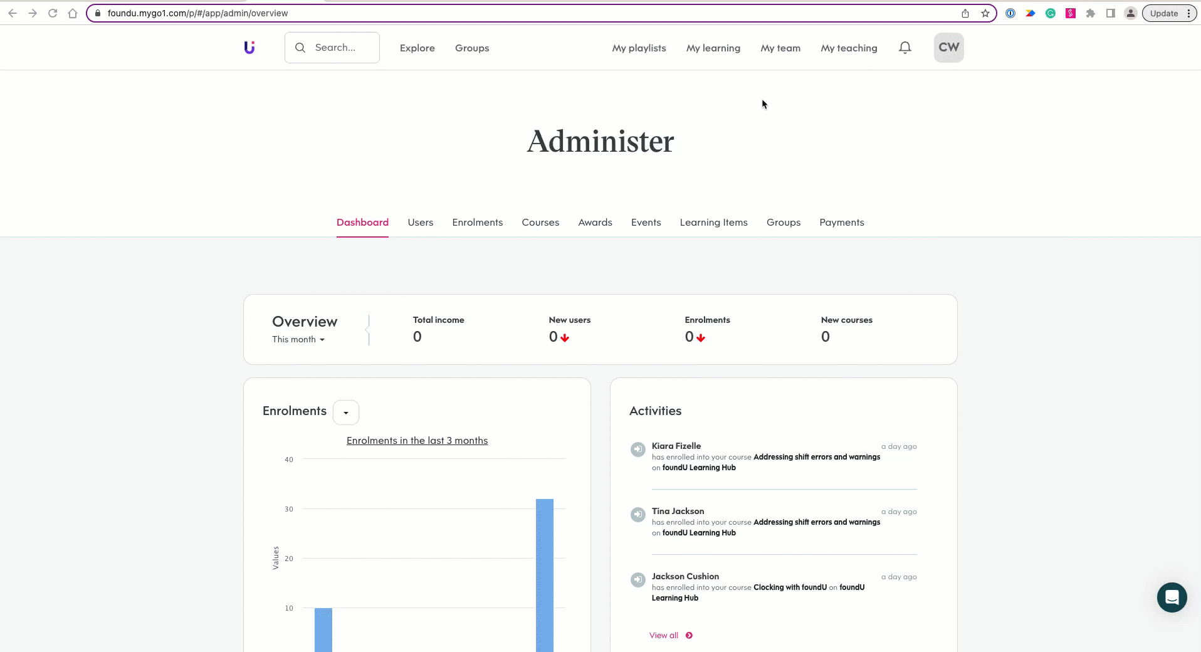Open the Payments tab
Screen dimensions: 1201x652
pos(841,223)
